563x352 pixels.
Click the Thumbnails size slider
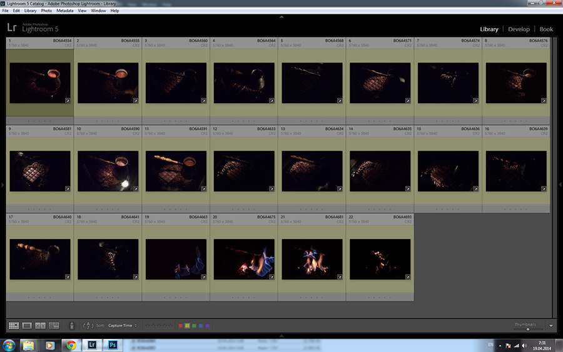[x=527, y=329]
